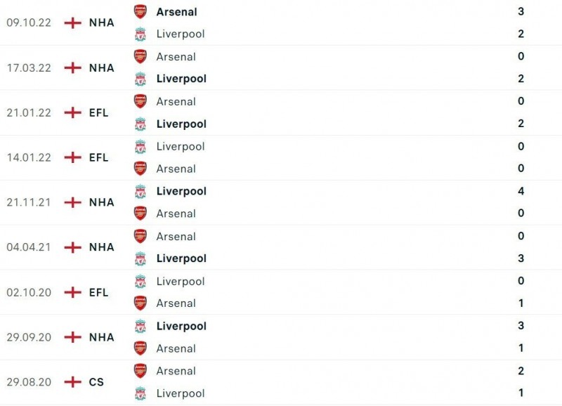Click Liverpool's score of 4 on 21.11.21
Viewport: 562px width, 406px height.
click(x=521, y=191)
